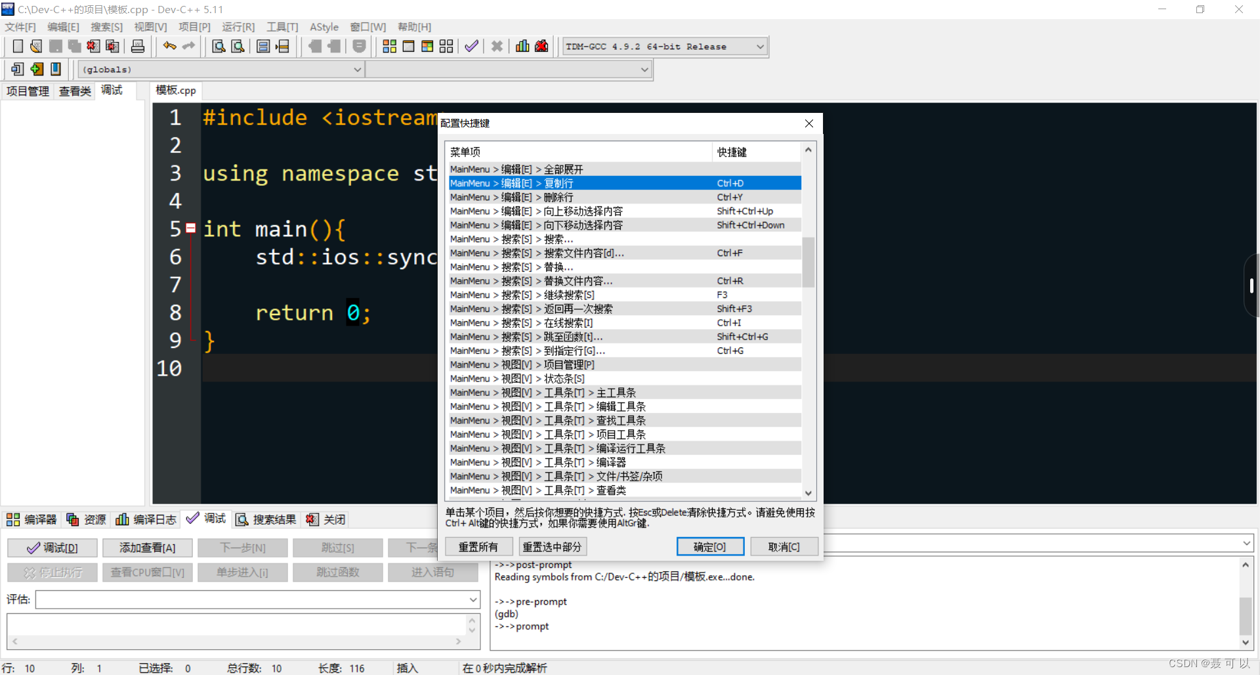Click the 评估 input field
This screenshot has height=675, width=1260.
click(252, 599)
